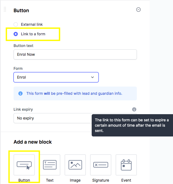Add a Signature block using its icon
This screenshot has height=184, width=173.
pos(101,165)
